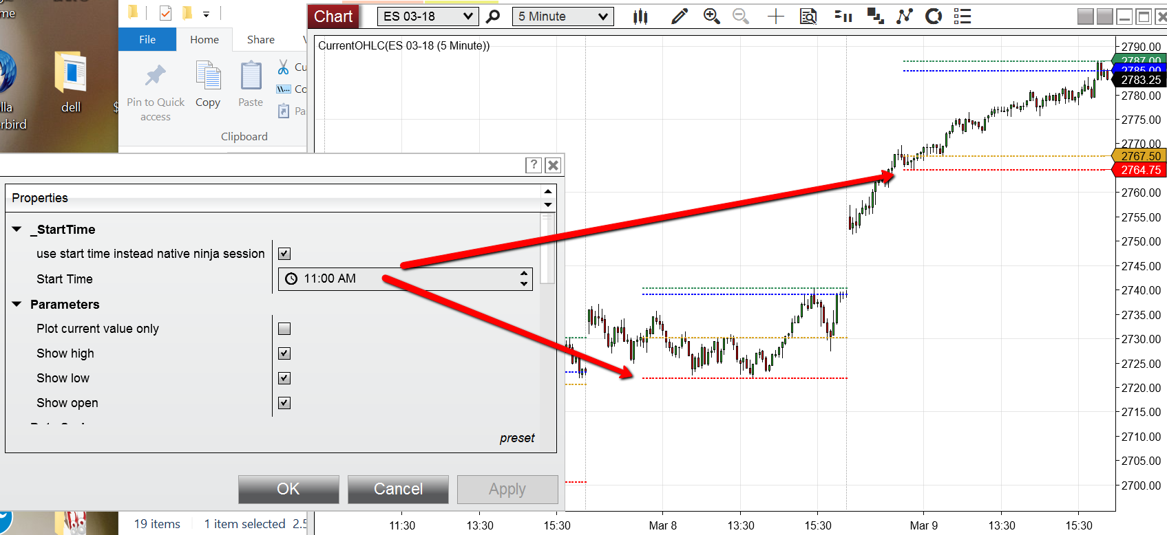This screenshot has height=535, width=1167.
Task: Click the New folder icon in Explorer title bar
Action: (187, 12)
